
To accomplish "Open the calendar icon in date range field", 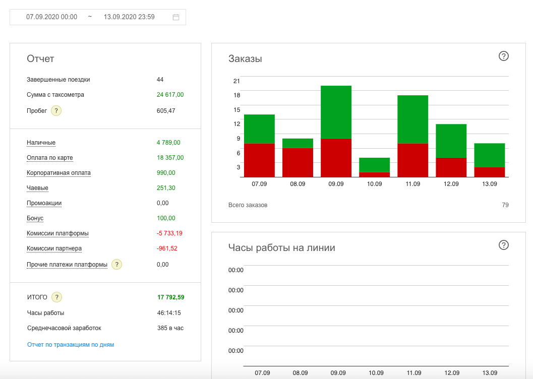I will [x=176, y=17].
